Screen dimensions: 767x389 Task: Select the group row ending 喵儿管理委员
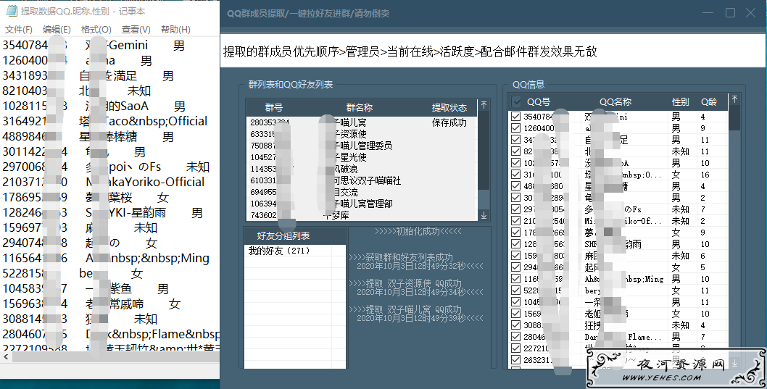tap(362, 146)
